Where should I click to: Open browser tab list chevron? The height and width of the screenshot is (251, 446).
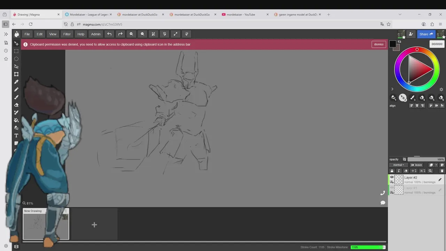click(400, 14)
